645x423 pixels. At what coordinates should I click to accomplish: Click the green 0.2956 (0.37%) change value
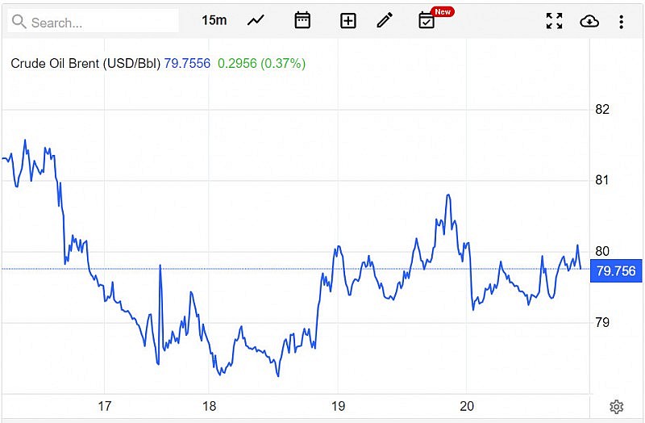point(261,63)
